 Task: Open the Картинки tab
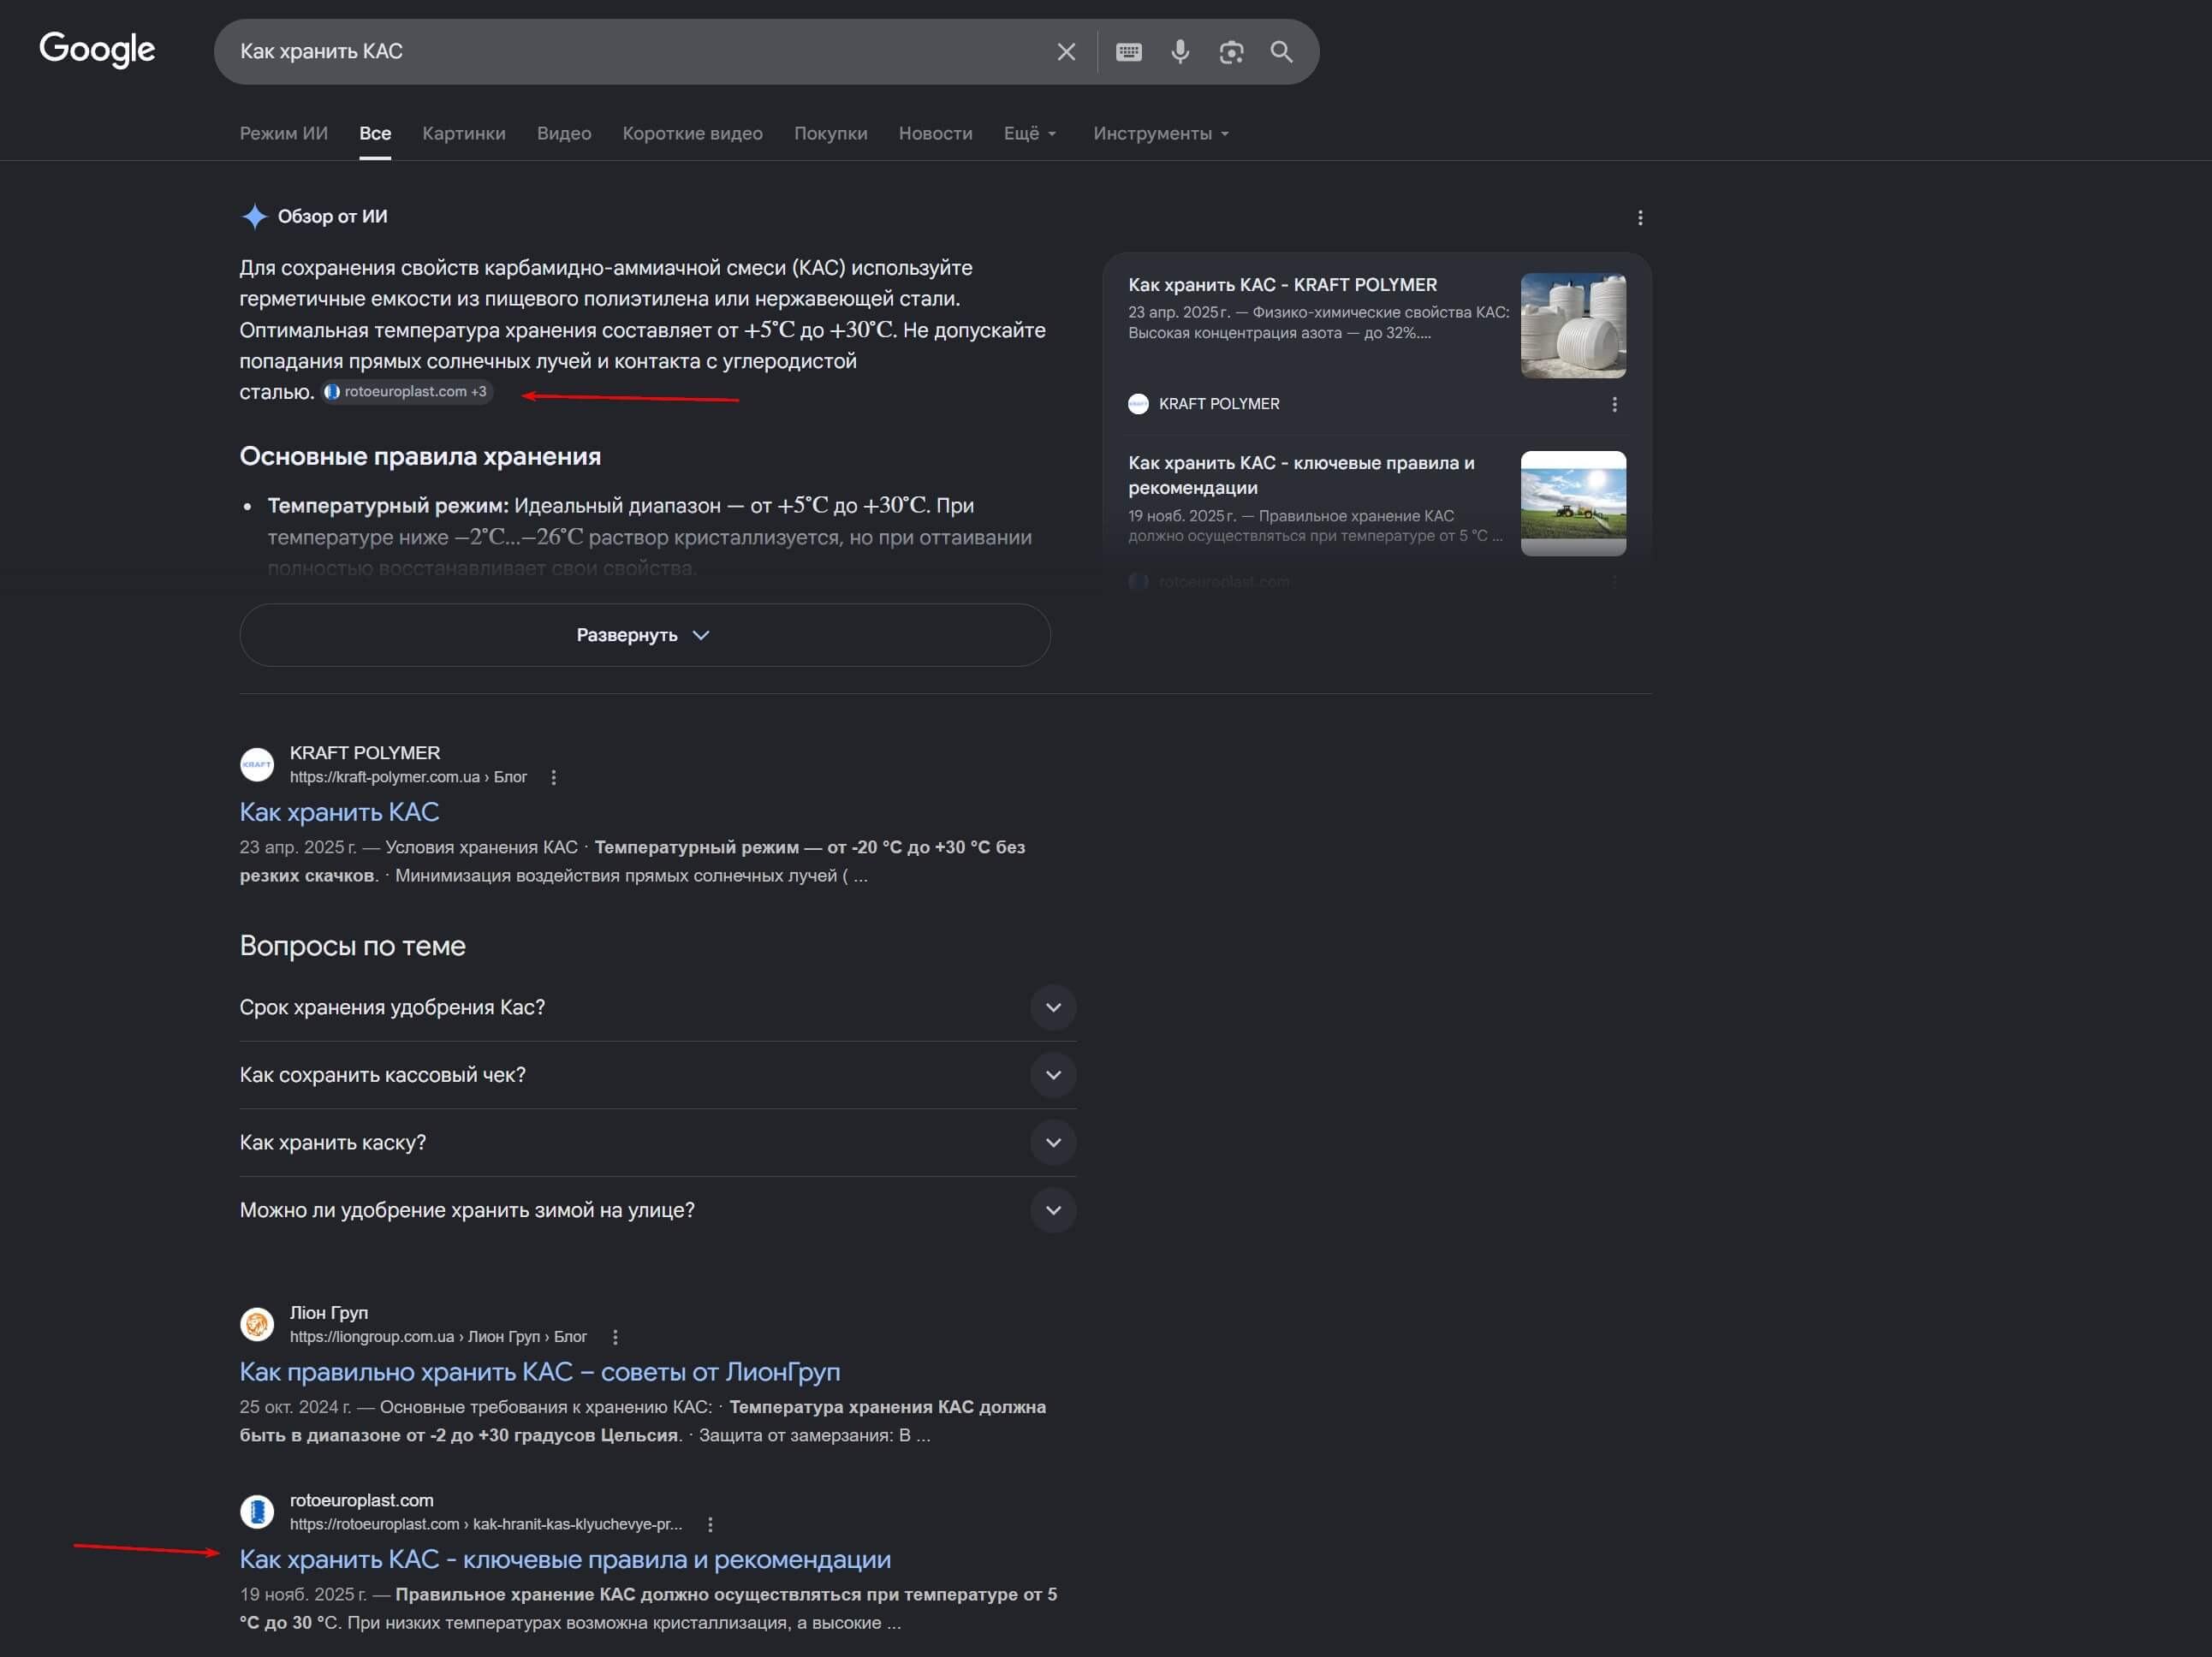click(x=464, y=133)
